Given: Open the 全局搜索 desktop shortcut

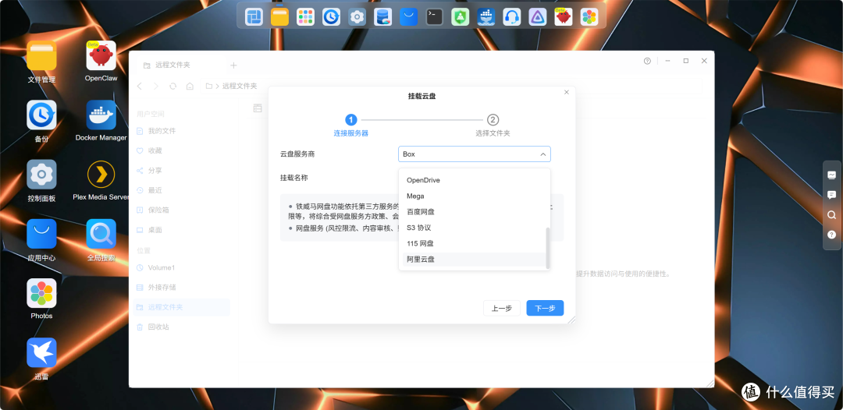Looking at the screenshot, I should pos(101,240).
